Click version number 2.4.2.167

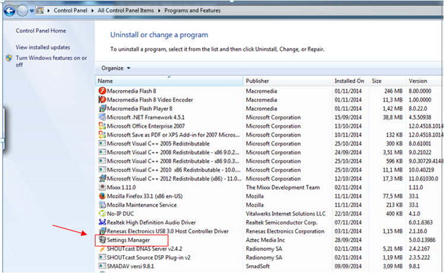(419, 249)
